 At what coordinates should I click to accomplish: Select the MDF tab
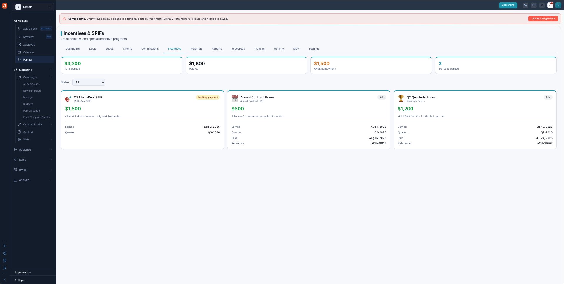pos(296,49)
